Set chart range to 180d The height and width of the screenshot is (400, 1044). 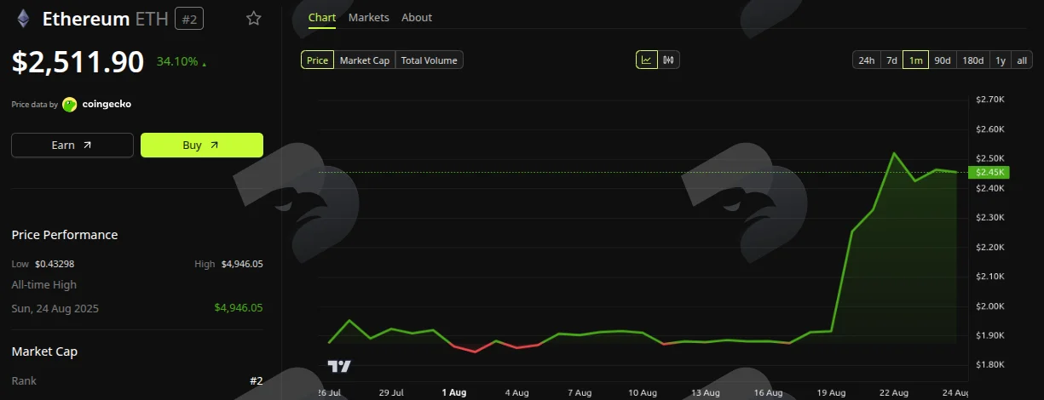tap(972, 60)
